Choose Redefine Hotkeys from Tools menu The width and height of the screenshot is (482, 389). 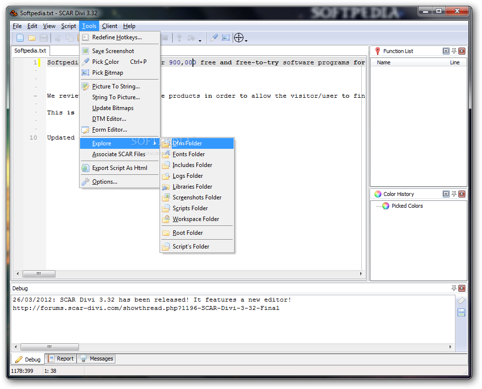(x=120, y=37)
